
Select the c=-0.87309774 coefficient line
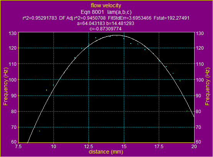(x=106, y=29)
